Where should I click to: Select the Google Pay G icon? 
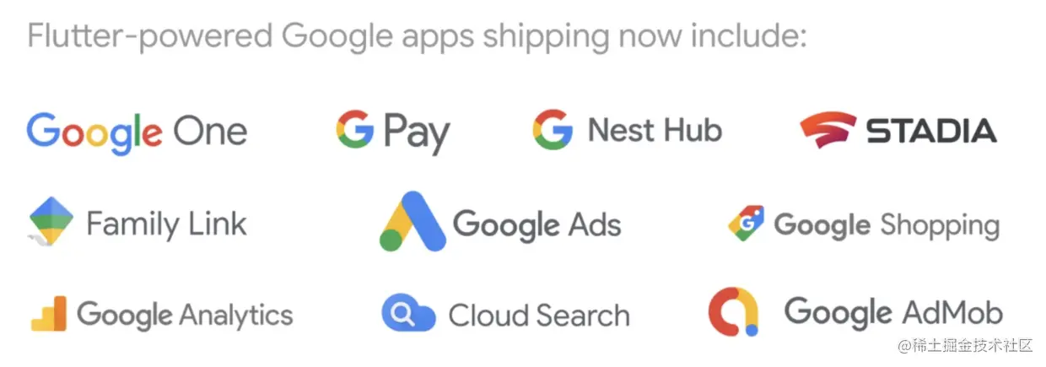pos(354,130)
